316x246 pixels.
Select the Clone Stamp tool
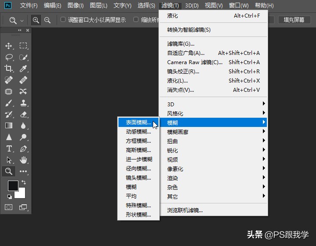point(23,103)
